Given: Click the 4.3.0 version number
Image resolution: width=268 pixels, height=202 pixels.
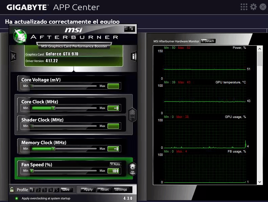Looking at the screenshot, I should [128, 198].
